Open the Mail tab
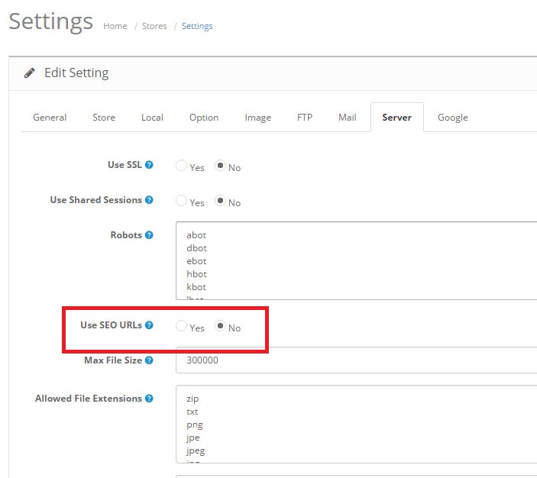Image resolution: width=537 pixels, height=478 pixels. [348, 118]
